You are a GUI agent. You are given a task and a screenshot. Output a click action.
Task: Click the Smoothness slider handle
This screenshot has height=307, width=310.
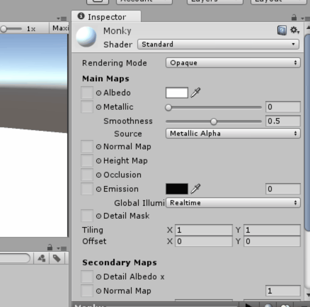[214, 122]
